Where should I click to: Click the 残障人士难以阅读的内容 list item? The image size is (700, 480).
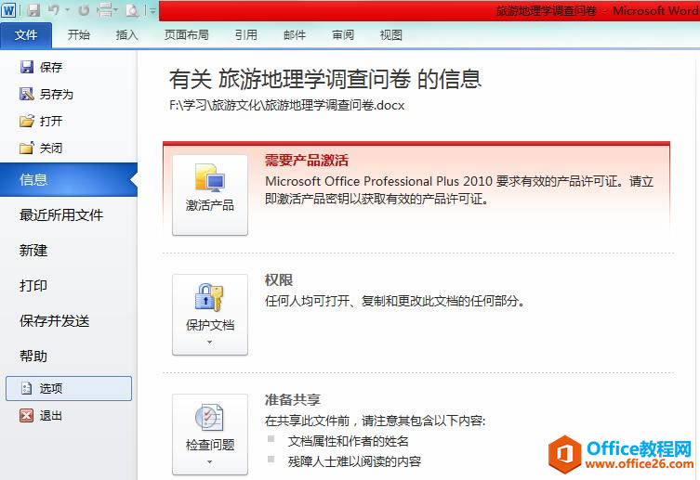click(354, 461)
